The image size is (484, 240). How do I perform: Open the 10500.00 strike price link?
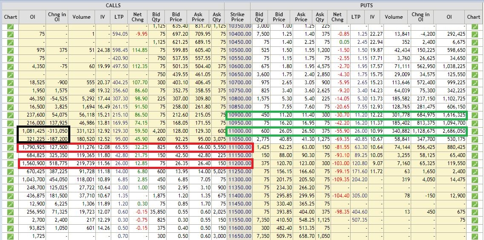click(x=240, y=50)
